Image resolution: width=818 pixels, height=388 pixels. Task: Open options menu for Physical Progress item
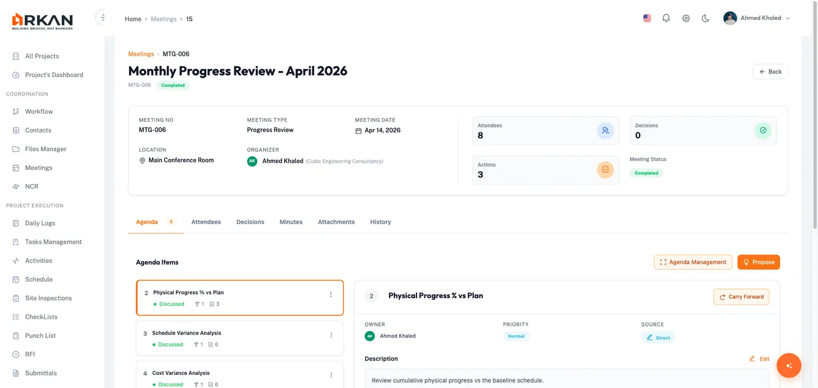click(331, 295)
